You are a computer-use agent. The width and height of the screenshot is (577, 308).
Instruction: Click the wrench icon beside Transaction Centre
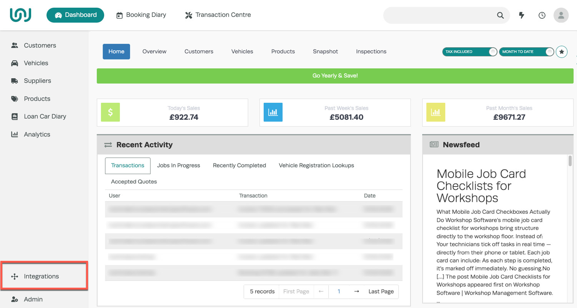(x=188, y=15)
